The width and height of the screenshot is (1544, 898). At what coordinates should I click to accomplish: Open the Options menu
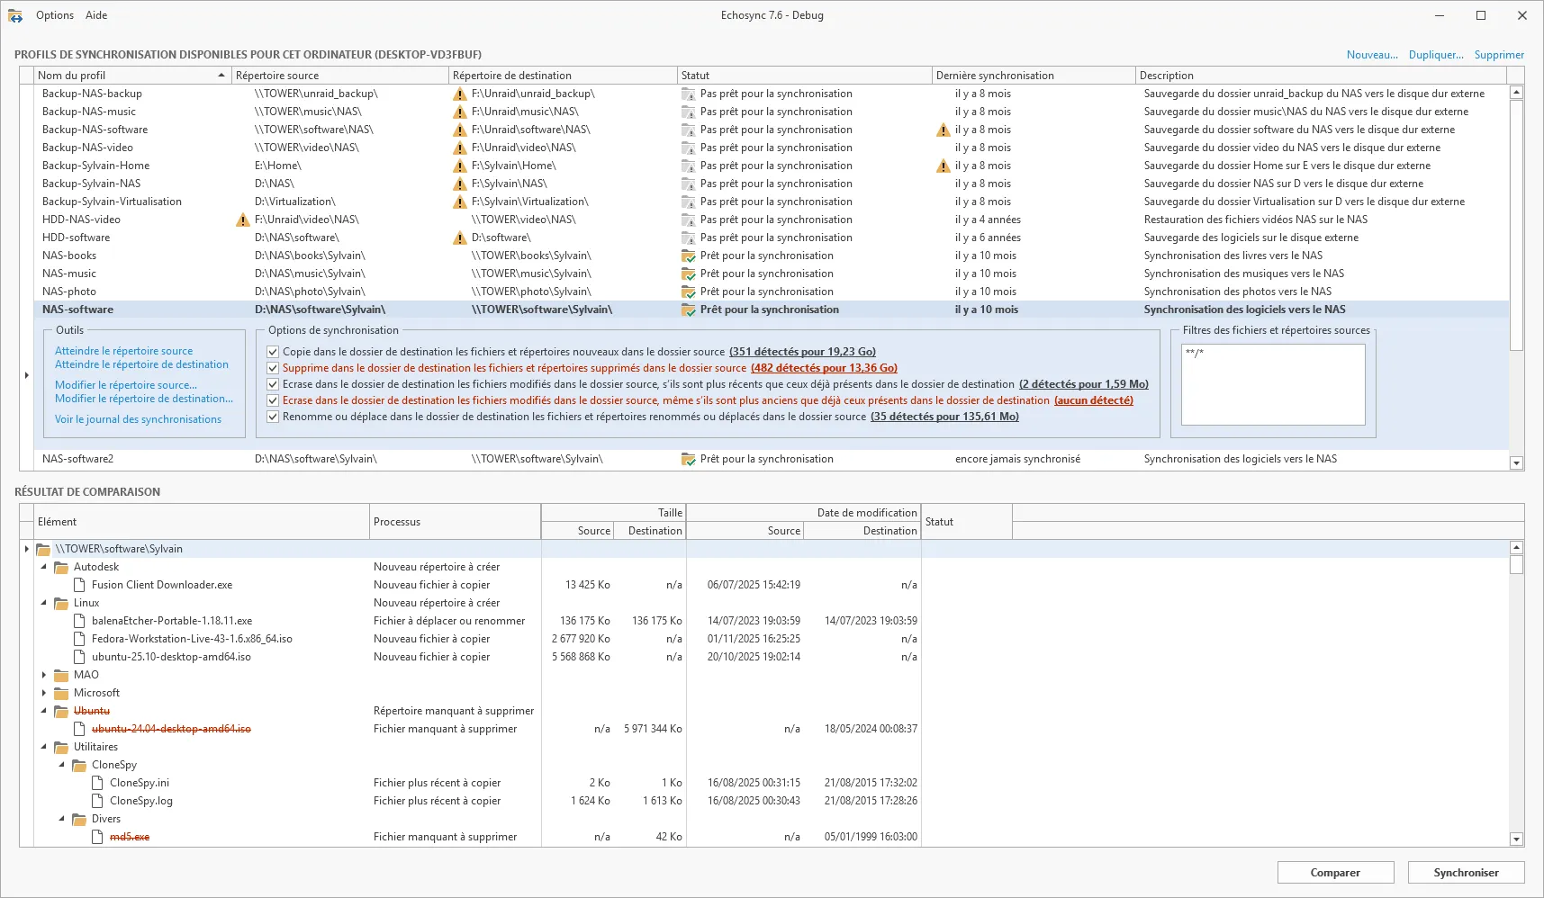pos(54,14)
